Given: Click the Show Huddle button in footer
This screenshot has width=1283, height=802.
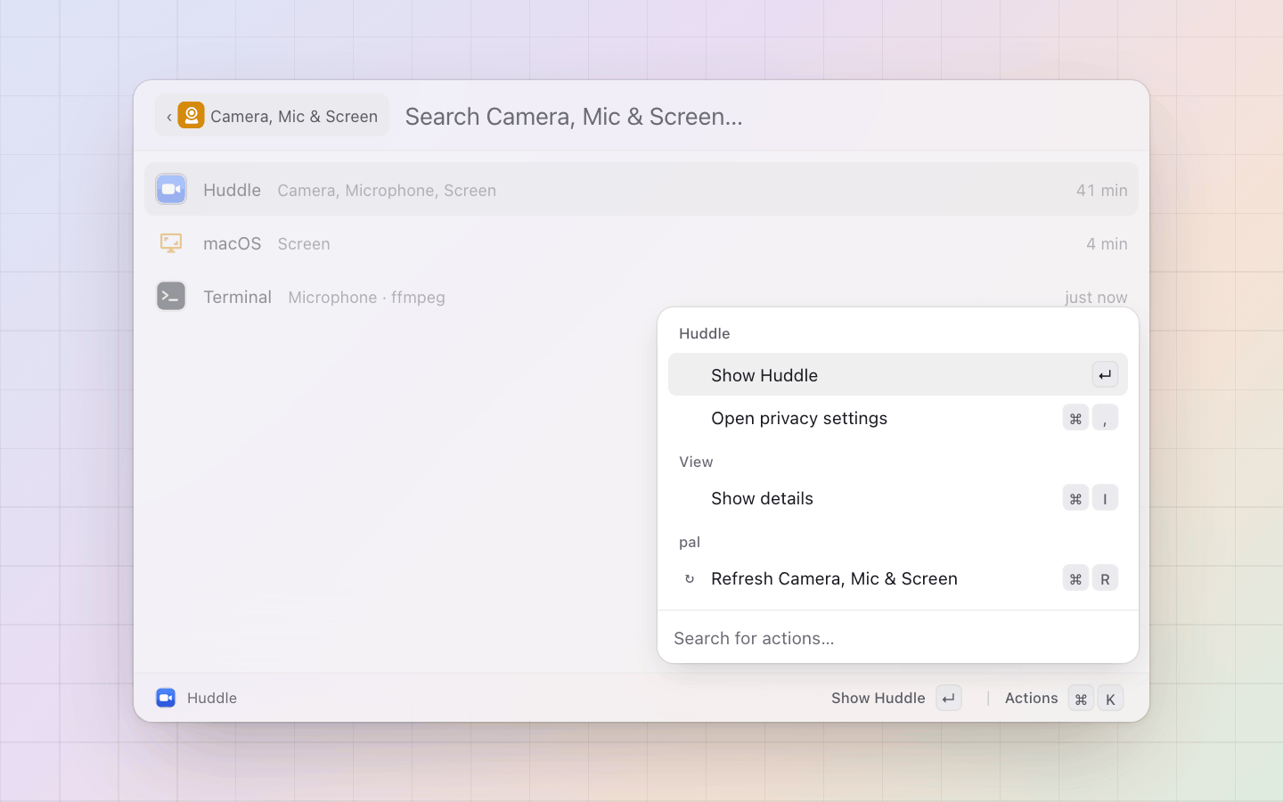Looking at the screenshot, I should point(895,699).
